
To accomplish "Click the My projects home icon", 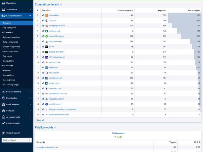I will [x=4, y=3].
